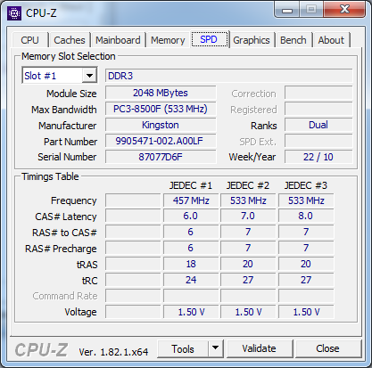Screen dimensions: 372x368
Task: Click the Close button at bottom
Action: click(x=327, y=348)
